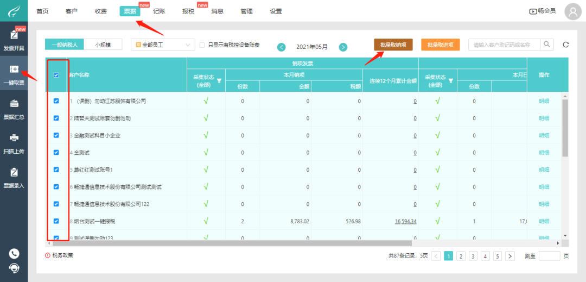586x282 pixels.
Task: Click 畅捷通信息技术股份有限公司测试测试 row name
Action: pyautogui.click(x=118, y=187)
